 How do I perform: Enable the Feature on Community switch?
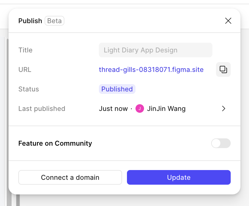tap(221, 143)
